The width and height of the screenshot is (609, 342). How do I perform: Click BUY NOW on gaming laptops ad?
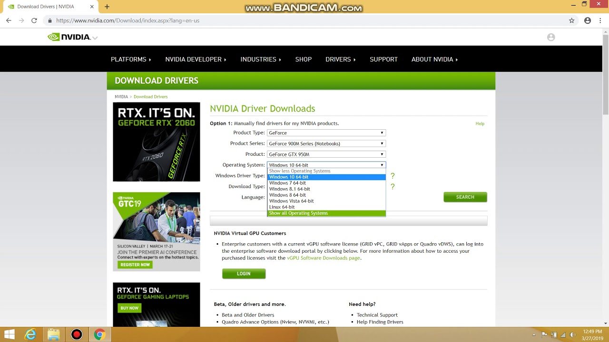click(129, 308)
